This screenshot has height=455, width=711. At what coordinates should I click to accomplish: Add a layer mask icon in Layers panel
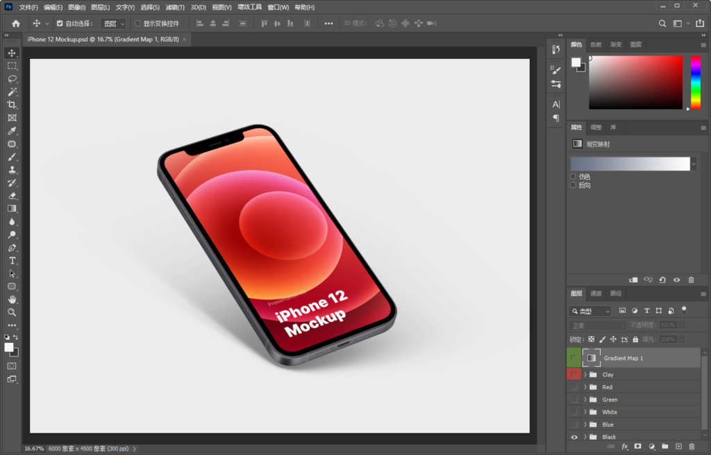637,447
